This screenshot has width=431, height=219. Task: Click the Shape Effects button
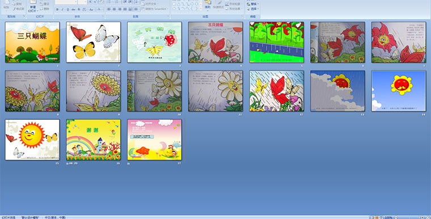(x=234, y=9)
